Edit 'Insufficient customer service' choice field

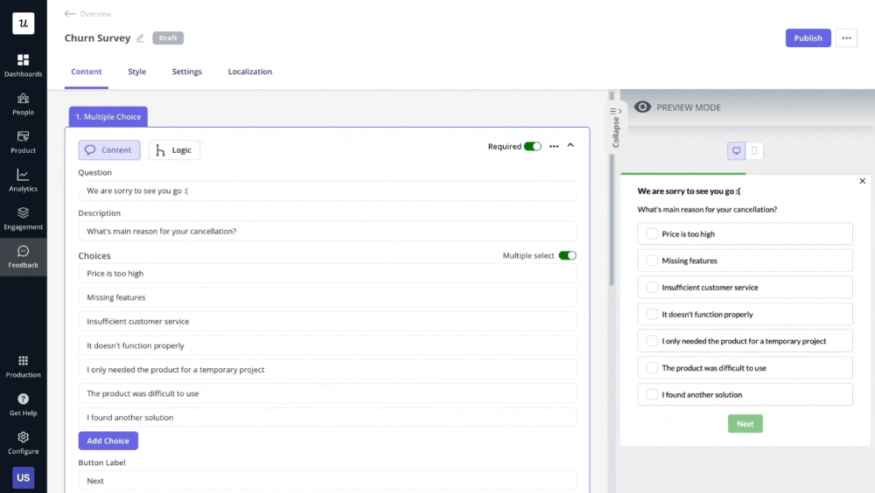point(327,321)
